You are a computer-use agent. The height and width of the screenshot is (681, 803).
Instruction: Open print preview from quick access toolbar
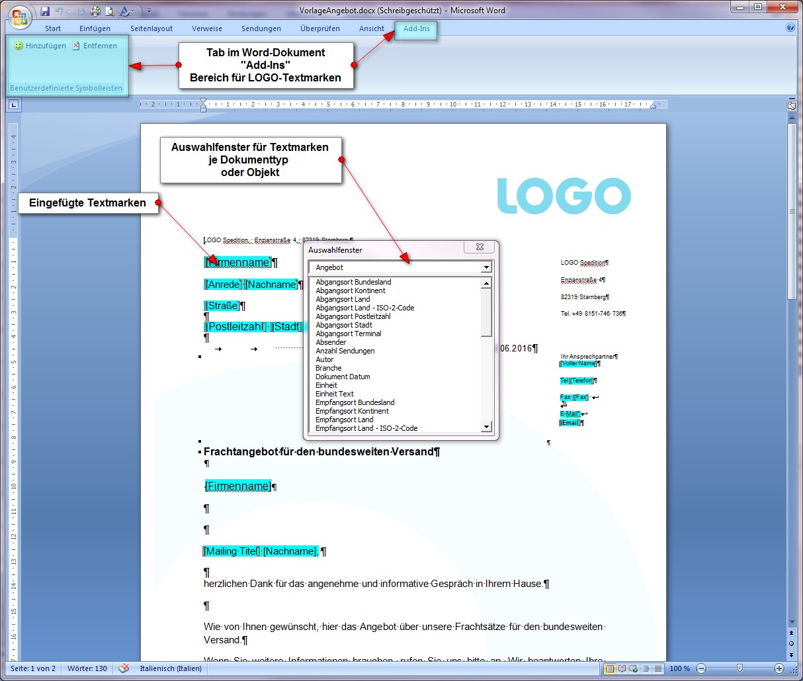pos(110,11)
